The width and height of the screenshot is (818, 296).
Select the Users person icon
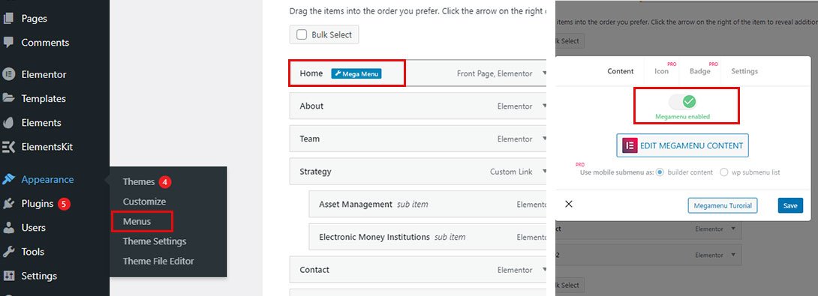tap(8, 228)
